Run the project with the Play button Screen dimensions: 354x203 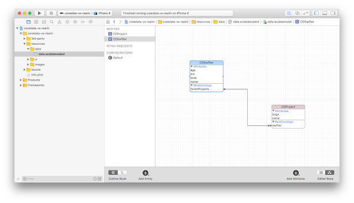point(39,13)
